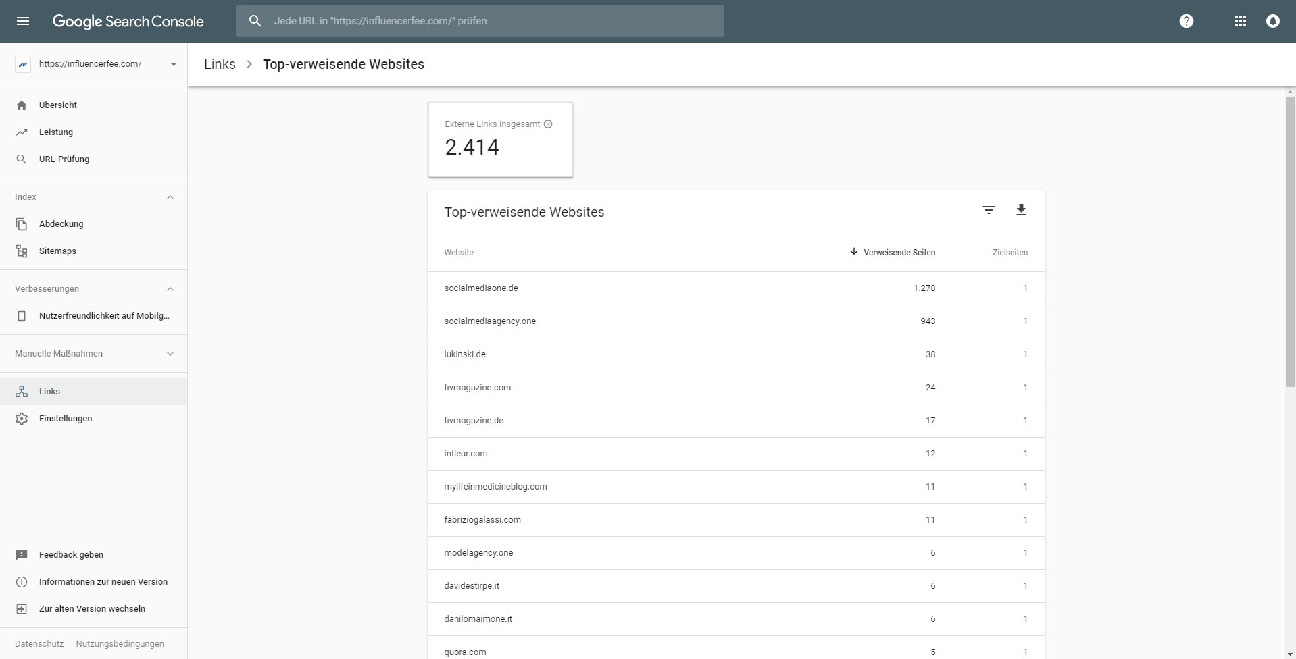Click the Leistung trend icon
Screen dimensions: 1296x659
(22, 132)
